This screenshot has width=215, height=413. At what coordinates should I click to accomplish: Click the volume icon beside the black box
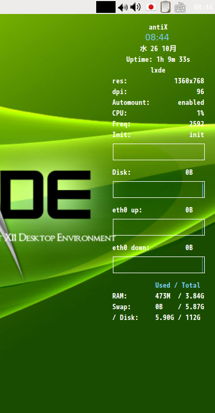(x=123, y=7)
